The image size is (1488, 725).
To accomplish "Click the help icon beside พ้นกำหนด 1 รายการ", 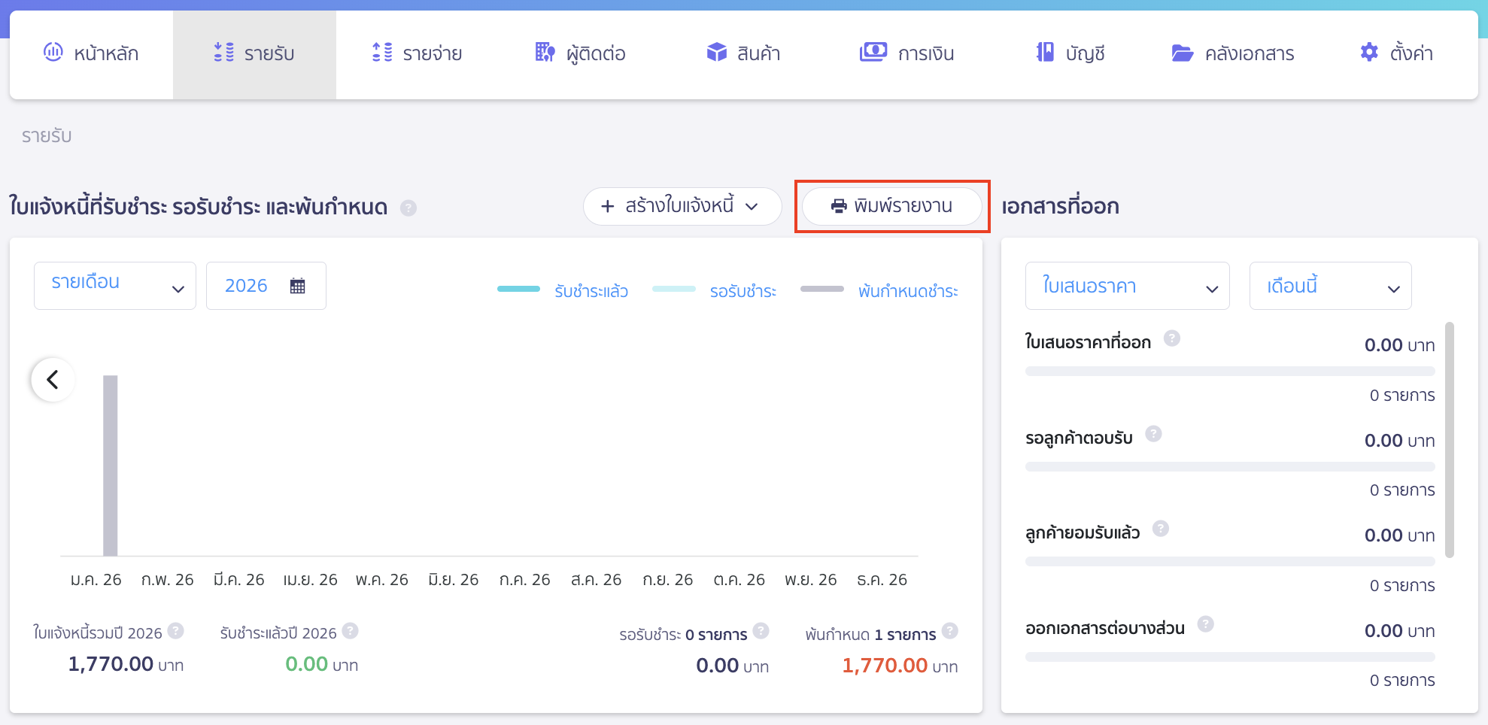I will 949,631.
